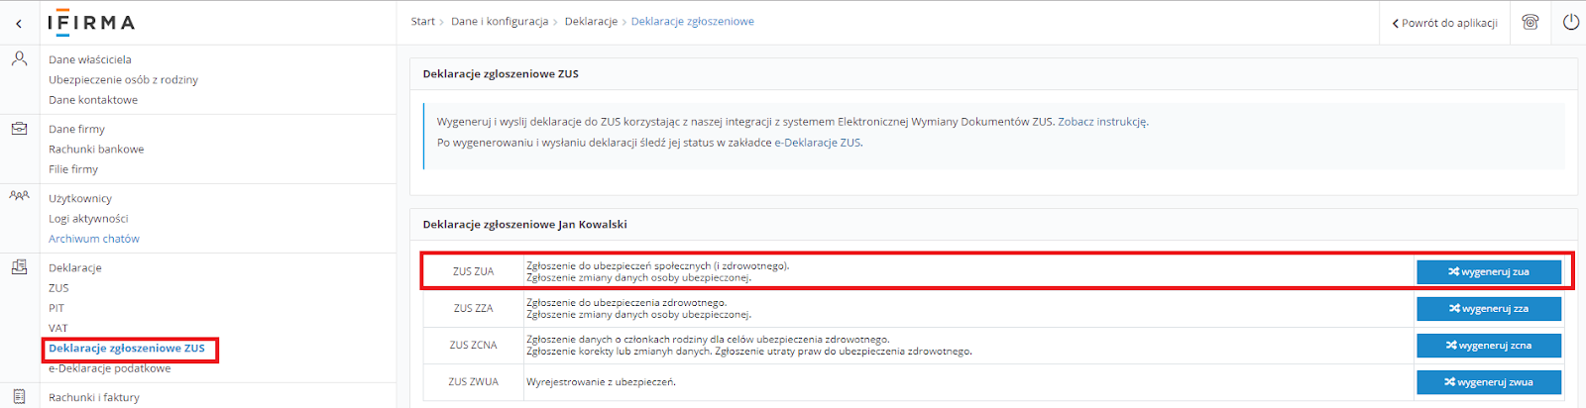Click the wygeneruj zza button
1586x408 pixels.
coord(1489,308)
